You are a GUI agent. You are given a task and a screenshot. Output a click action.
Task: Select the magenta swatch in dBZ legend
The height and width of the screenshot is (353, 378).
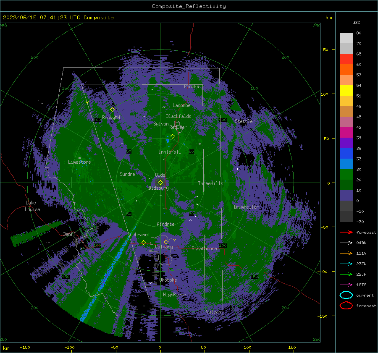[x=346, y=132]
